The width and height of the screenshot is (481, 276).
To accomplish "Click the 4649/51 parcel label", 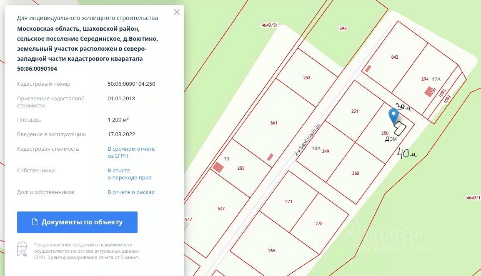I will pos(269,25).
